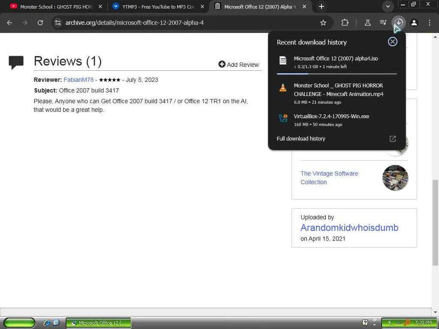The width and height of the screenshot is (439, 329).
Task: Open uploader Arandomkidwhoisdumb profile
Action: pyautogui.click(x=349, y=228)
